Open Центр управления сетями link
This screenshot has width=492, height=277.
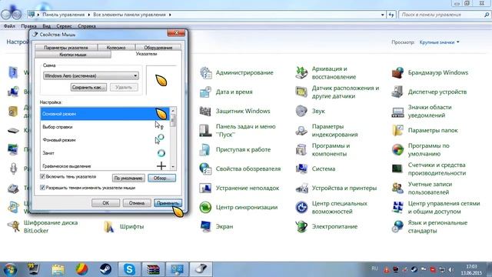point(444,207)
